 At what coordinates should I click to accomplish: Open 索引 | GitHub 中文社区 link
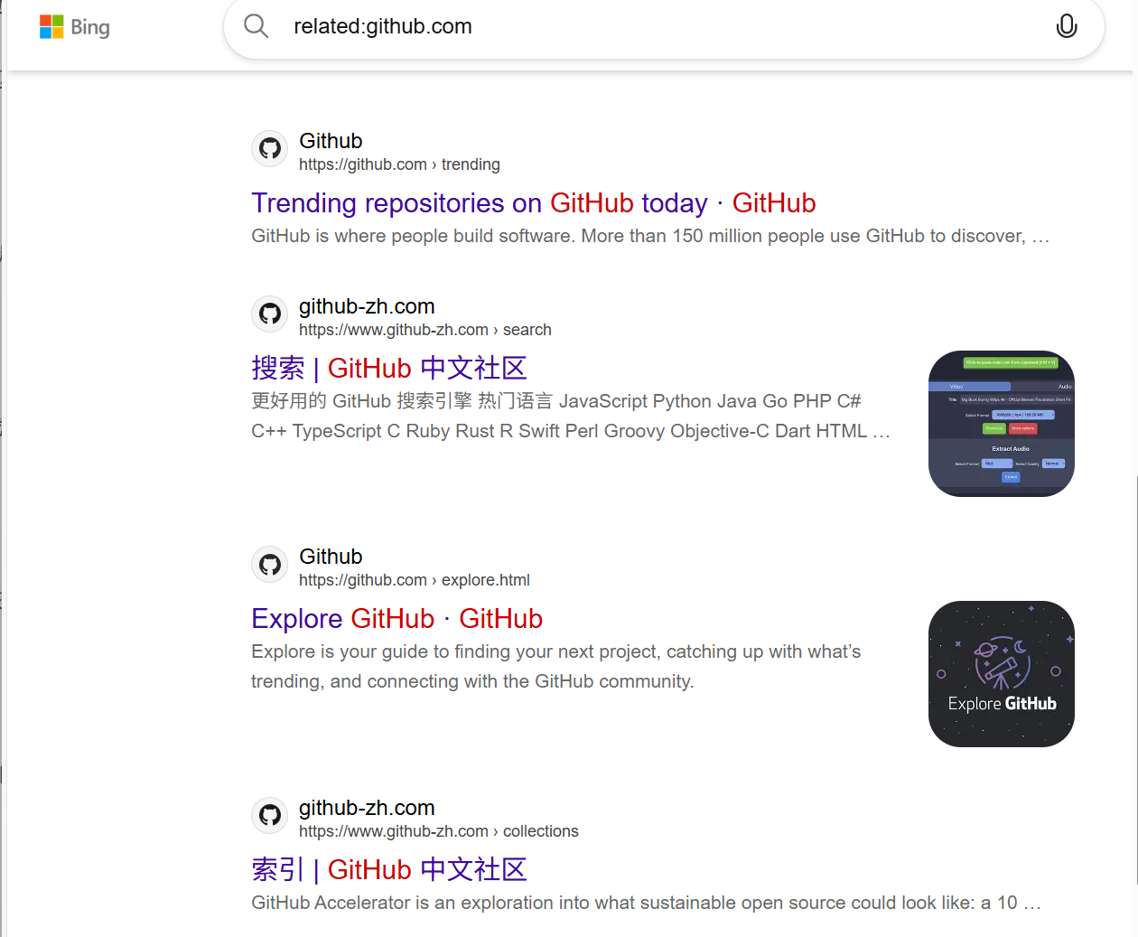click(389, 870)
